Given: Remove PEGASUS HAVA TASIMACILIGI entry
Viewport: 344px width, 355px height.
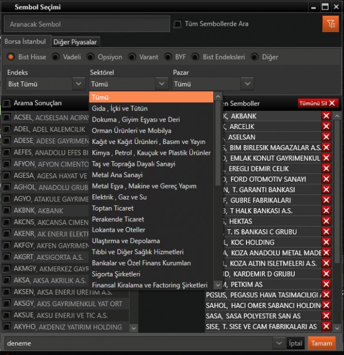Looking at the screenshot, I should [326, 295].
